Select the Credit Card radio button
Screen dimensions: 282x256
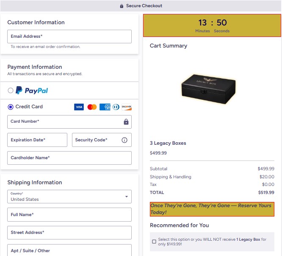pyautogui.click(x=11, y=107)
